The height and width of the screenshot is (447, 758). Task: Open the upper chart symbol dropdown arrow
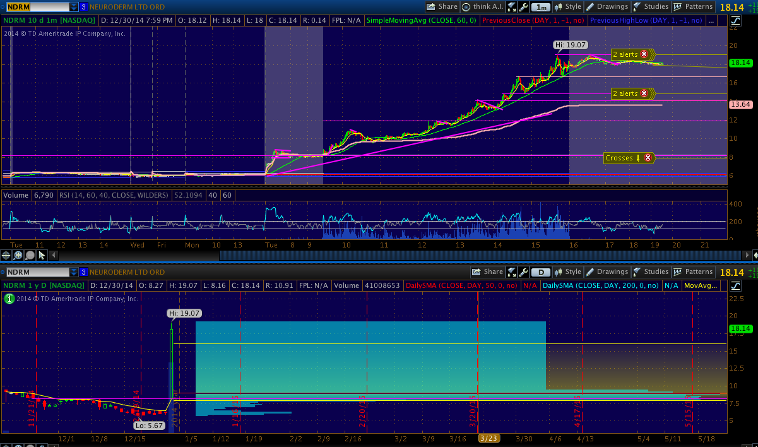74,7
